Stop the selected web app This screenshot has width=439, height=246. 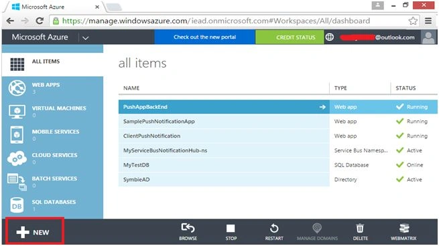[231, 232]
